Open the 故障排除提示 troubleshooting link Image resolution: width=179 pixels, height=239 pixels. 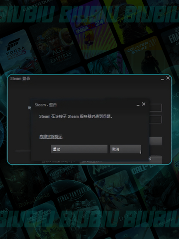pyautogui.click(x=51, y=137)
